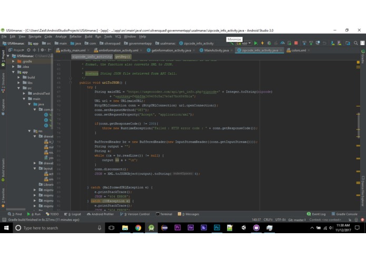The height and width of the screenshot is (260, 366).
Task: Open the Terminal tool window
Action: click(x=164, y=214)
